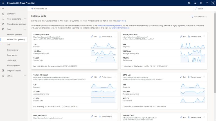Open more options on Phone_Verification card
The height and width of the screenshot is (121, 216).
coord(204,36)
